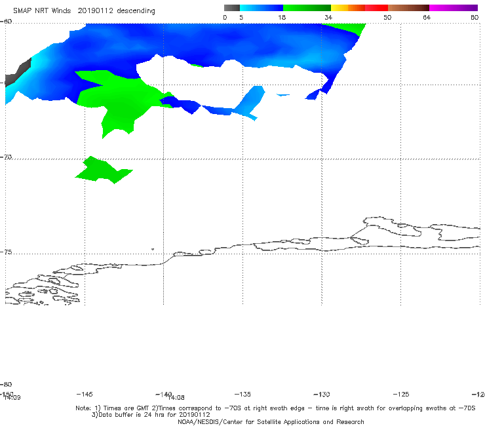Click the swath time label '14:09'
The image size is (485, 426).
click(12, 398)
